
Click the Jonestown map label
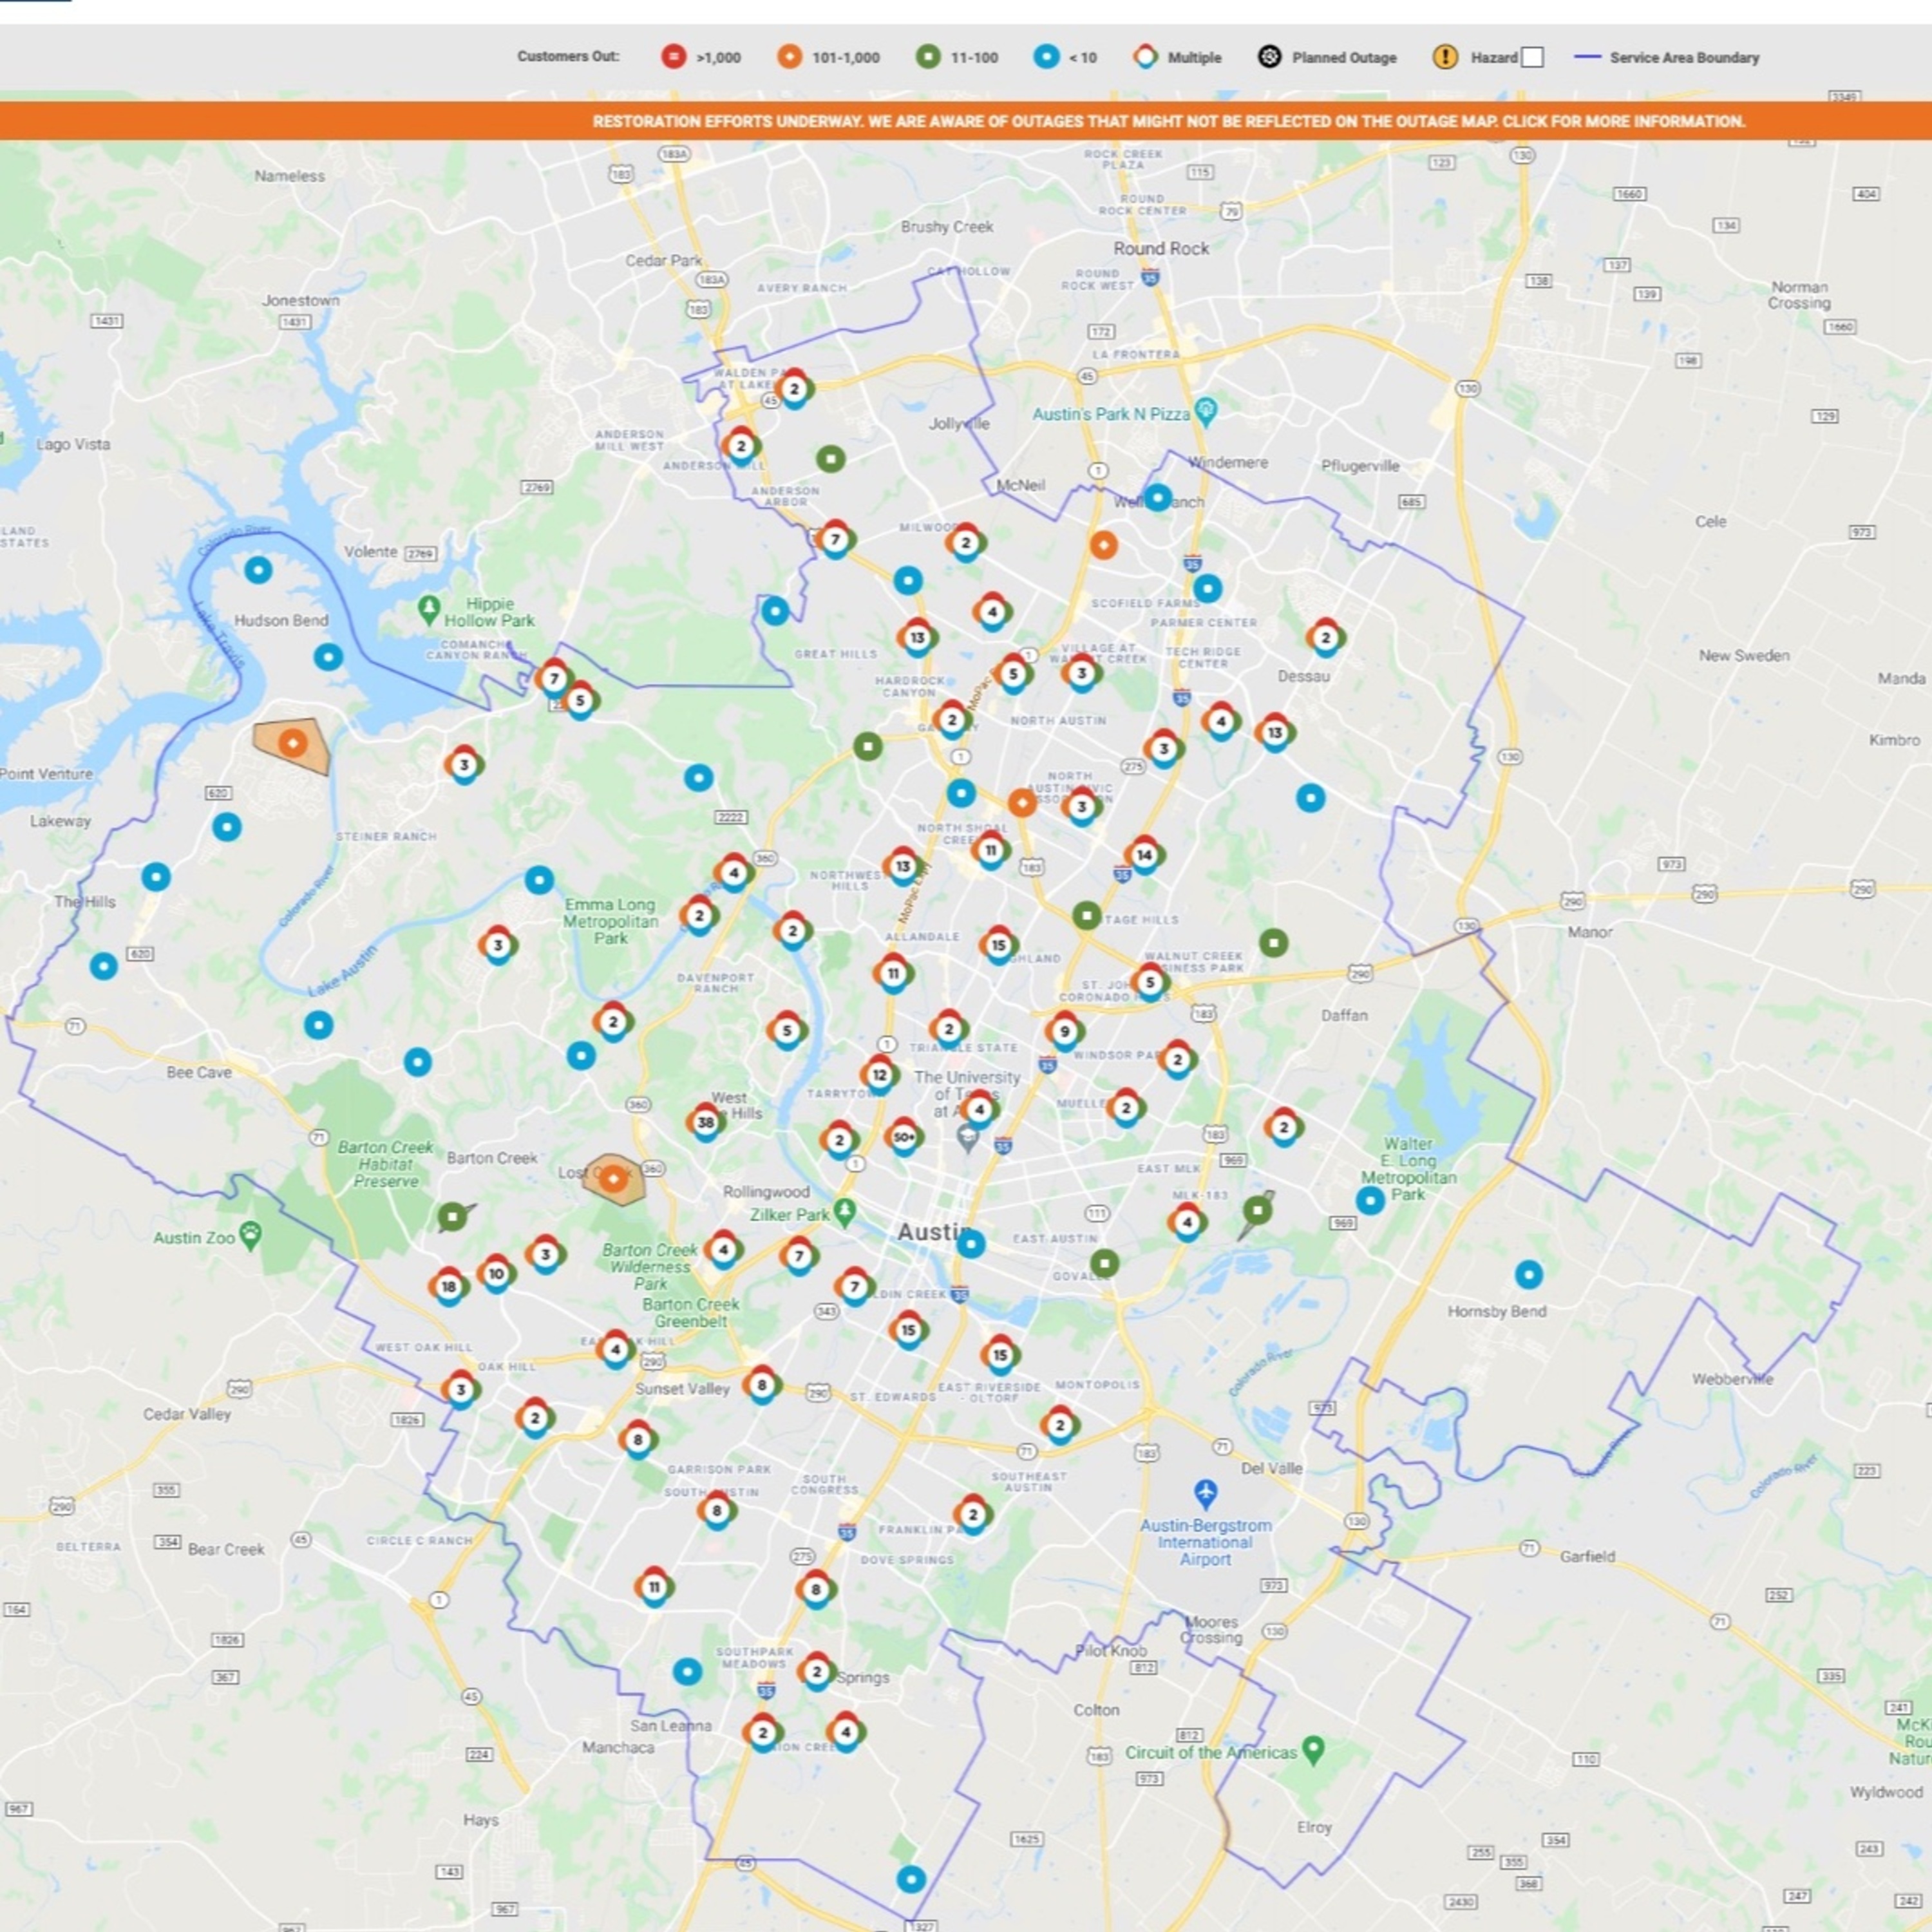click(x=300, y=300)
